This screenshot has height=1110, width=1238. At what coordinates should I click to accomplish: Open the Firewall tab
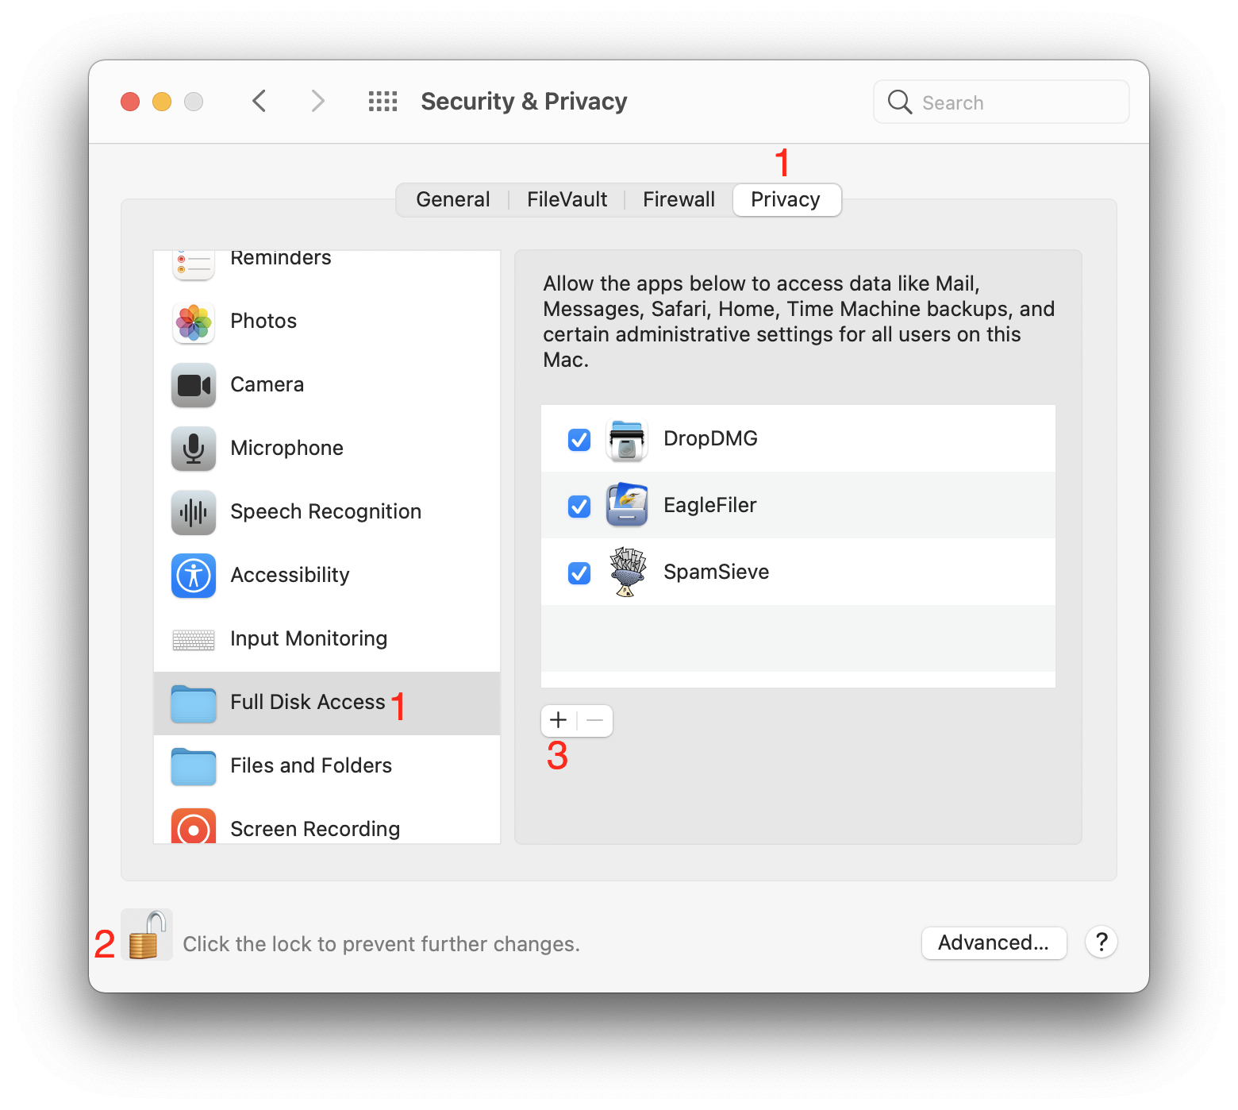click(679, 199)
